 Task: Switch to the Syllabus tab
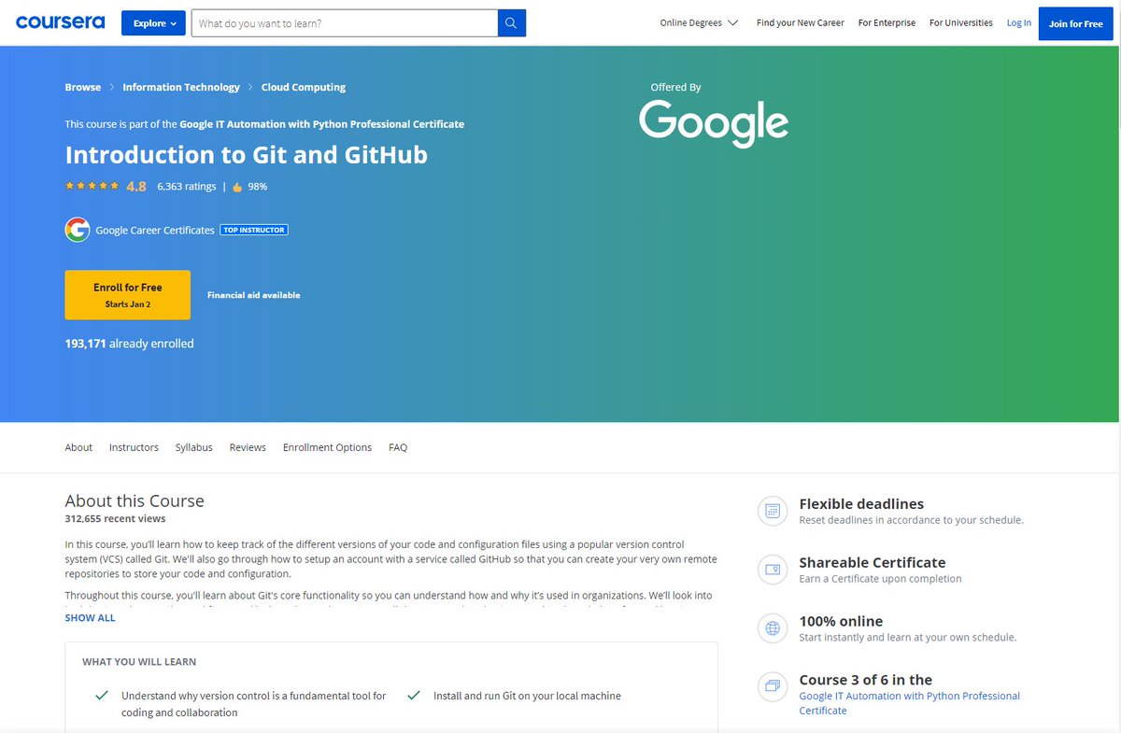[x=193, y=447]
